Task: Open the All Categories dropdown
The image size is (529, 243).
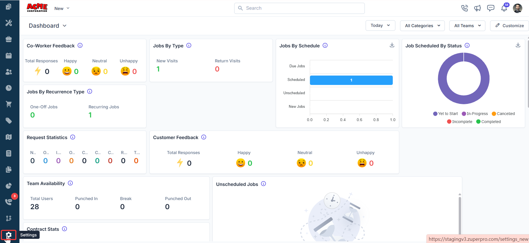Action: (422, 26)
